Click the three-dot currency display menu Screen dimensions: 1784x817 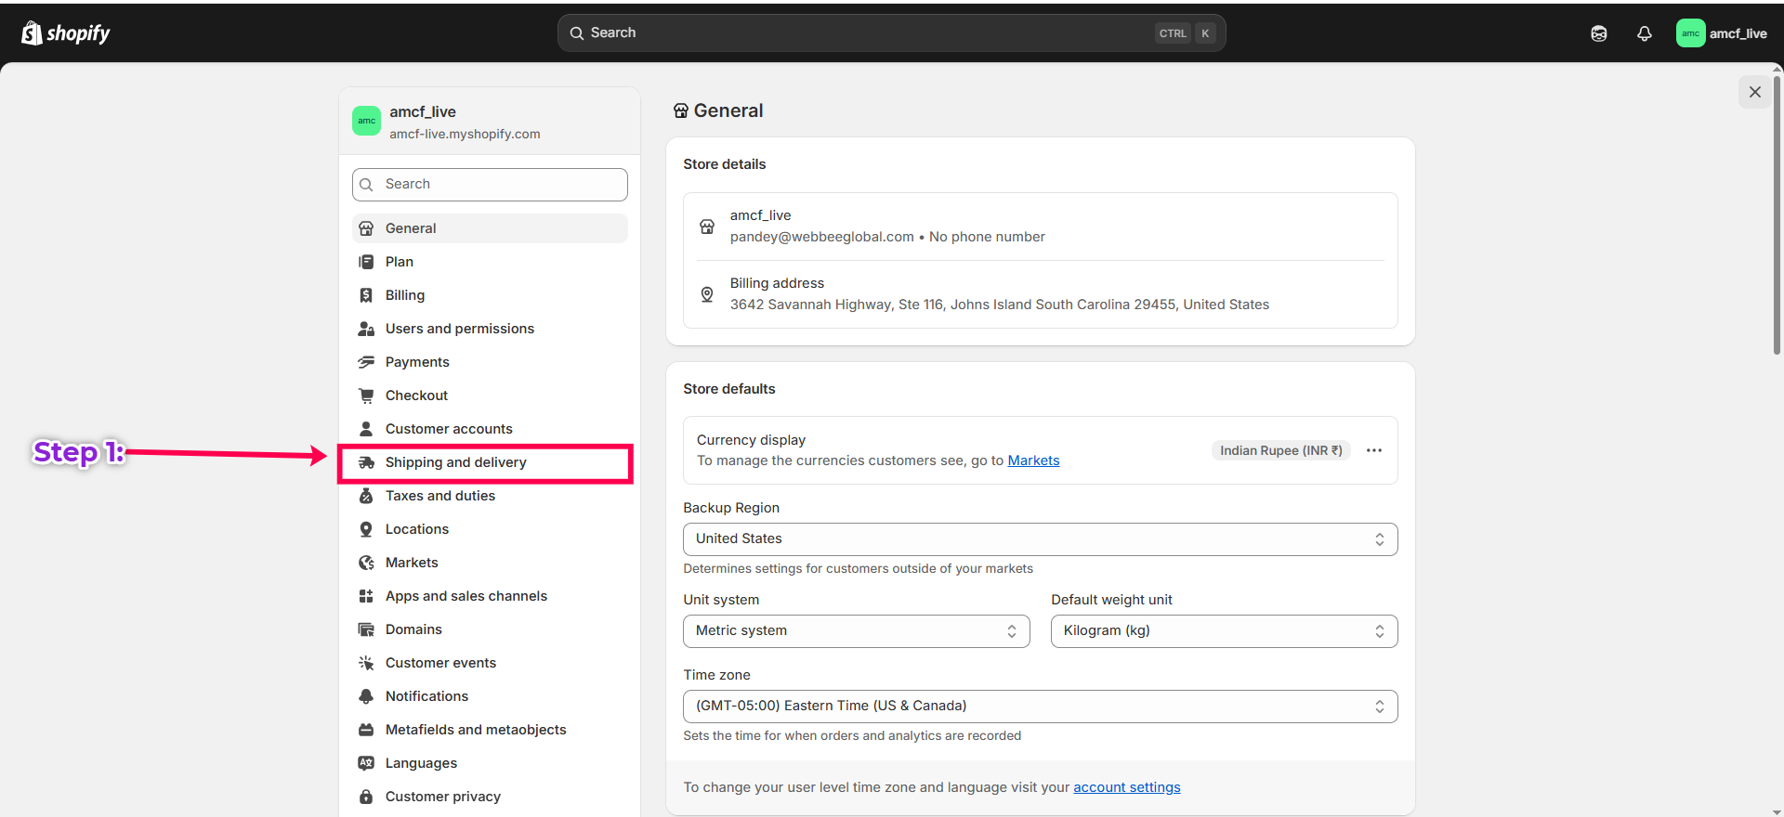[1373, 450]
